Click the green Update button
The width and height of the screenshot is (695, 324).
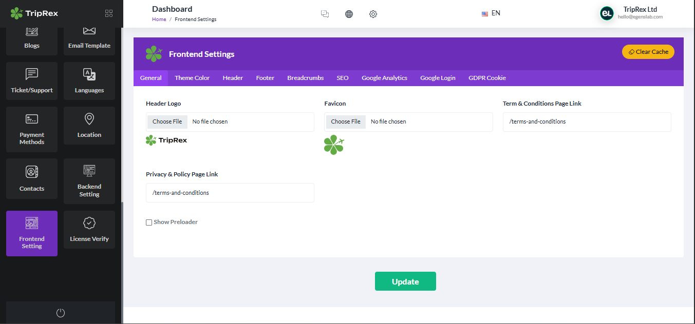405,281
